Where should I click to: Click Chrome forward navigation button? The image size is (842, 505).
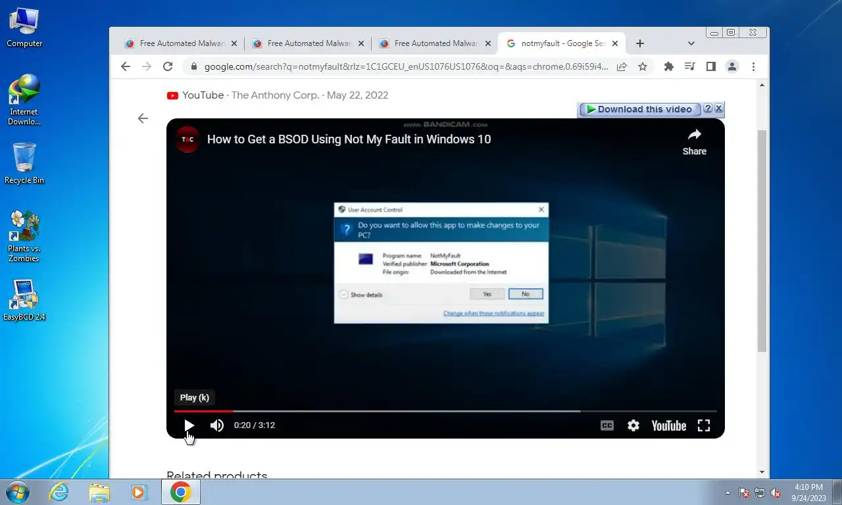click(147, 66)
